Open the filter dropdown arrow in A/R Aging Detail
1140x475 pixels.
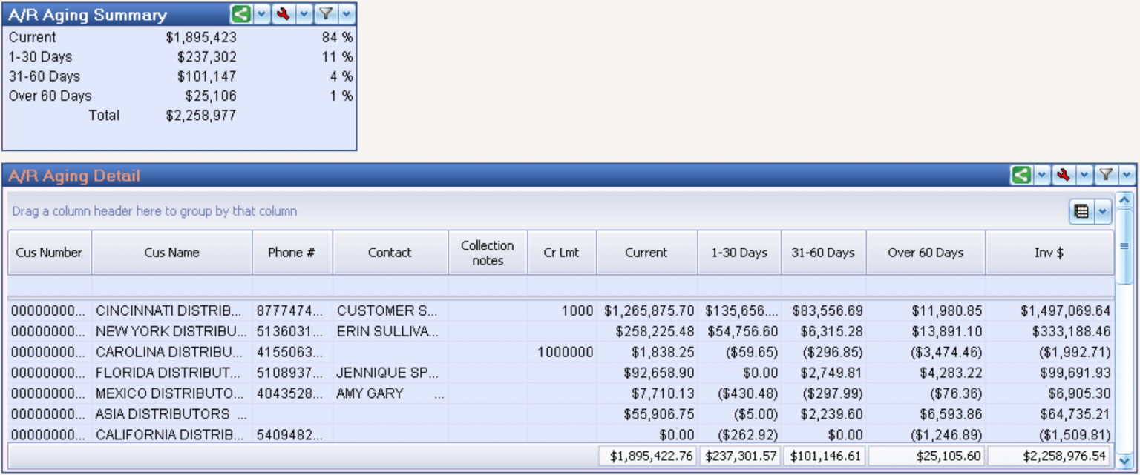(1127, 175)
